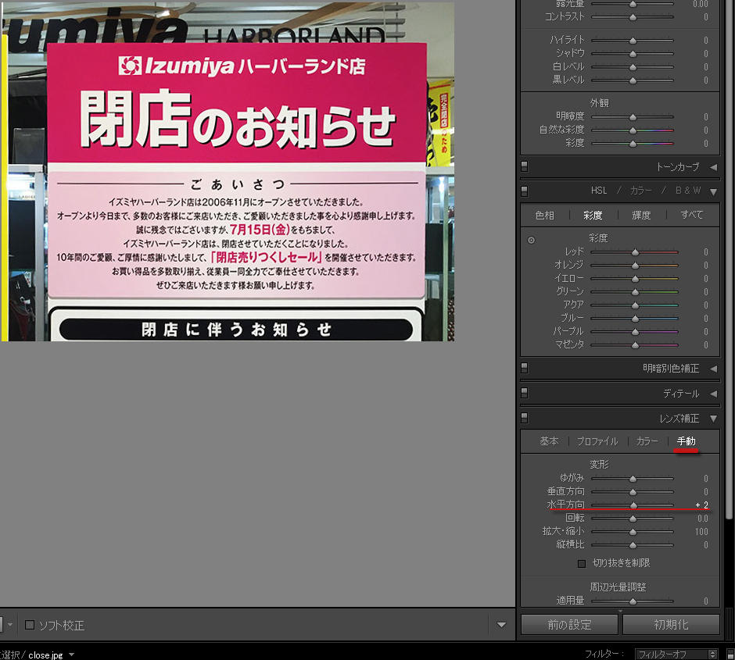Adjust the 水平方向 slider
735x660 pixels.
coord(633,505)
